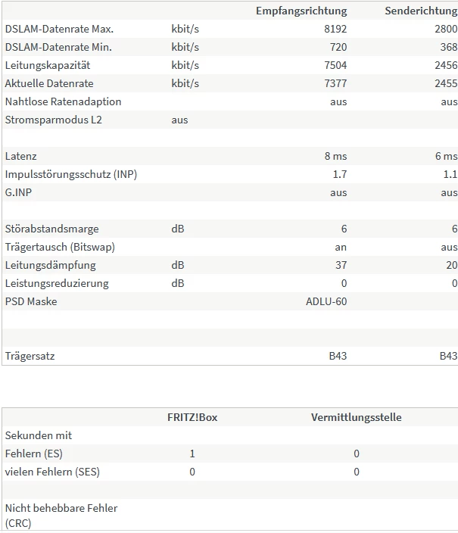Click the Stromsparmodus L2 label
The height and width of the screenshot is (533, 458).
tap(52, 120)
